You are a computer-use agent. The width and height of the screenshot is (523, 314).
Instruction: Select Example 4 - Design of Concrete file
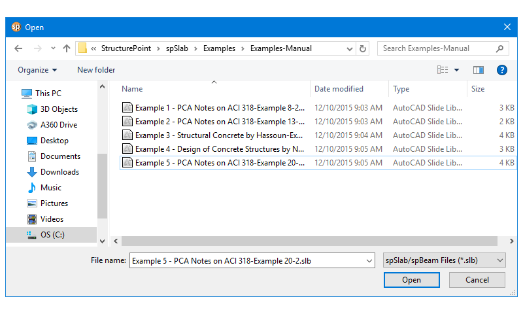[318, 149]
